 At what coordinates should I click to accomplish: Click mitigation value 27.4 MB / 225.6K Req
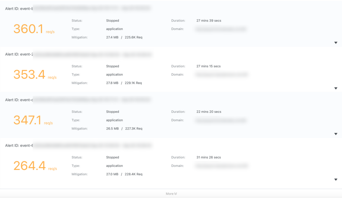[124, 37]
